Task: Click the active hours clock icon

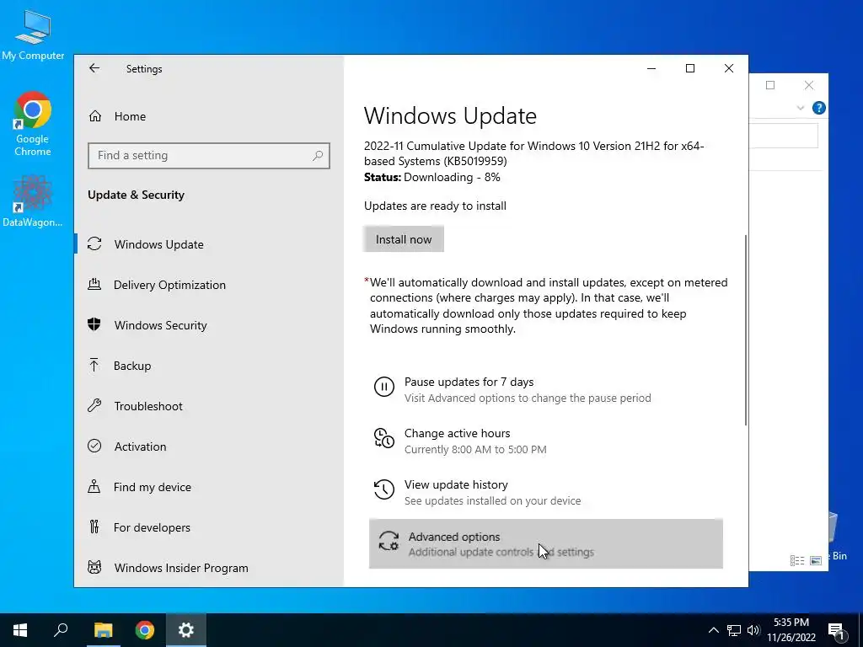Action: click(x=384, y=438)
